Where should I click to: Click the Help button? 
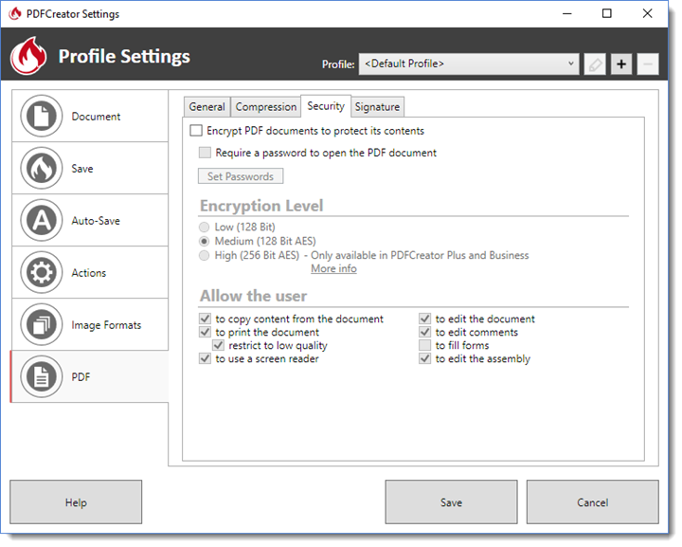pos(76,502)
